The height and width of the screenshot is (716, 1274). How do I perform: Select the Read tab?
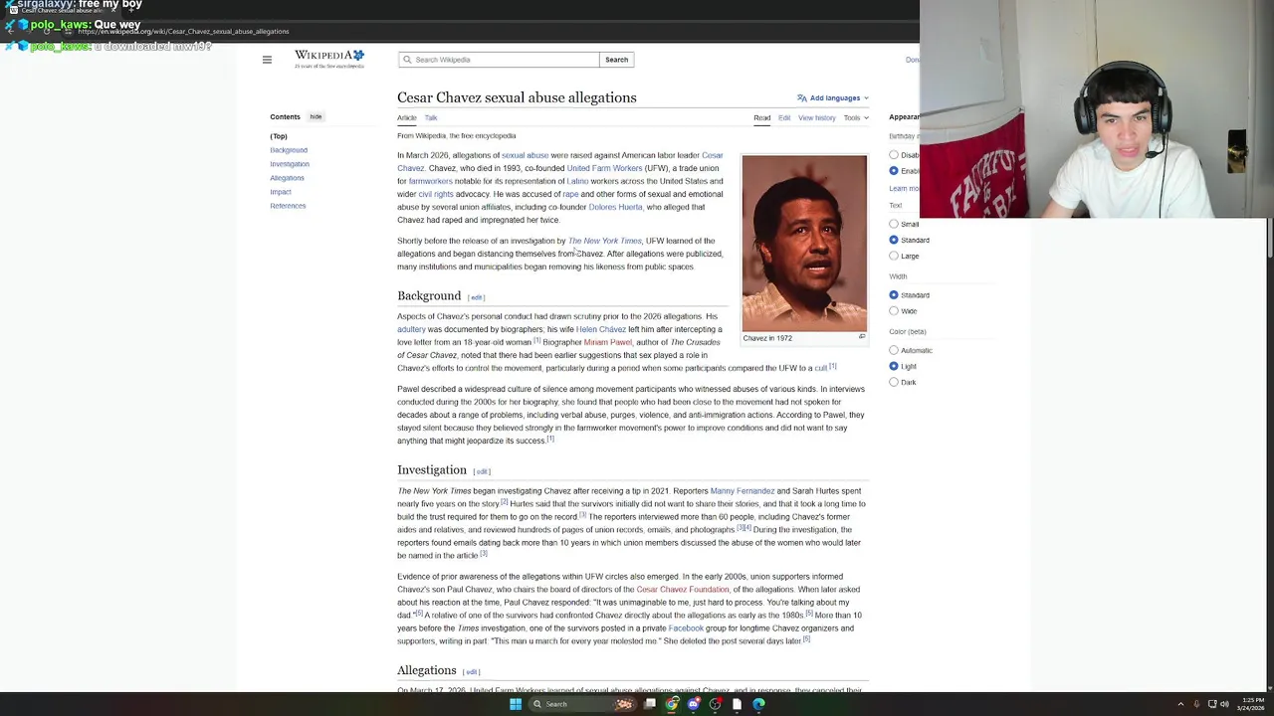click(761, 117)
